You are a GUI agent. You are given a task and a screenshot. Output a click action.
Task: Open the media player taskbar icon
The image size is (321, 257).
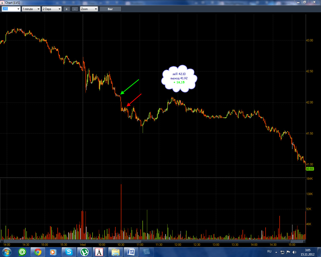53,252
